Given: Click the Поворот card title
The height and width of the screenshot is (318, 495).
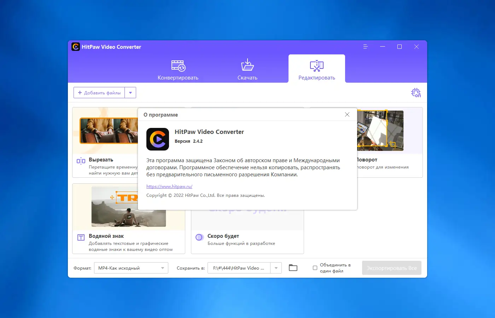Looking at the screenshot, I should [367, 160].
